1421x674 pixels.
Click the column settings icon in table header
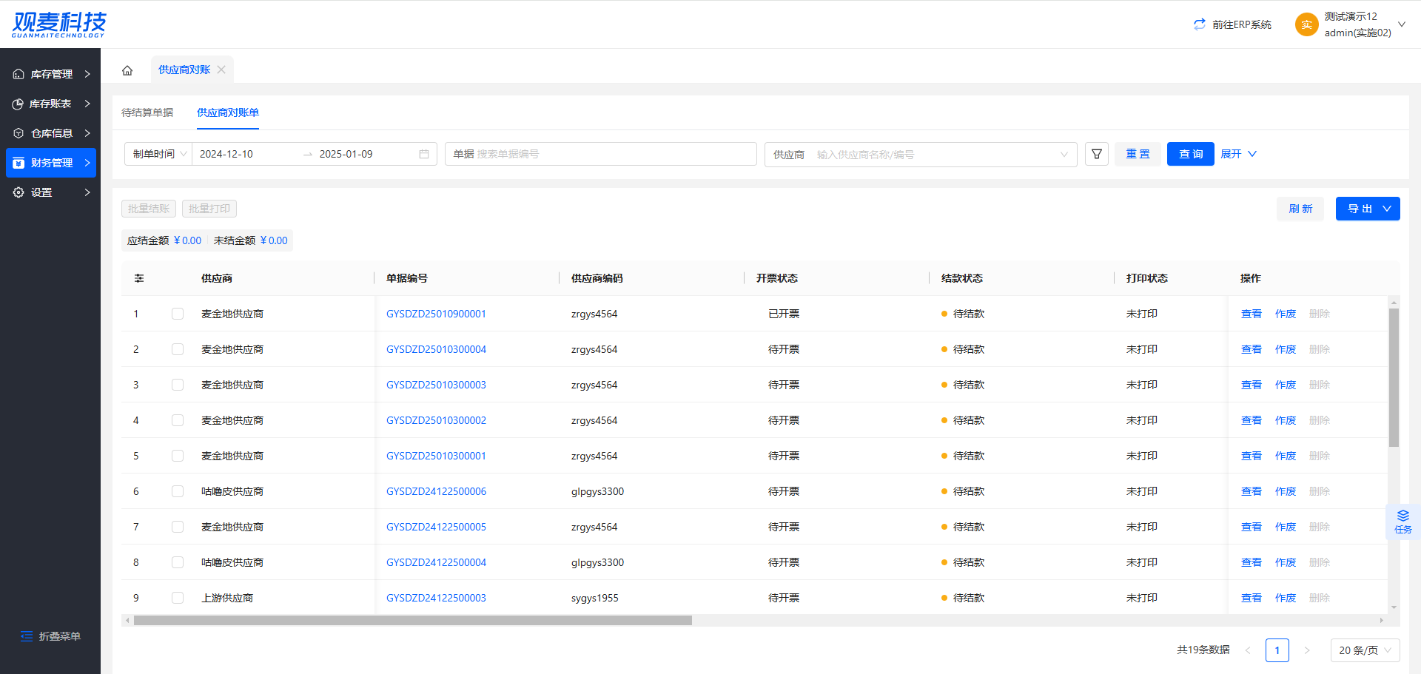(139, 278)
